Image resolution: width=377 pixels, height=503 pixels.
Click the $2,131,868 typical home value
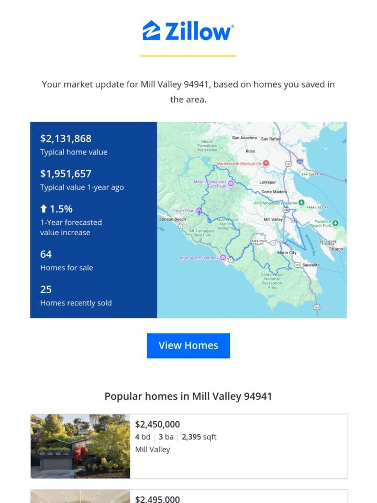coord(66,138)
